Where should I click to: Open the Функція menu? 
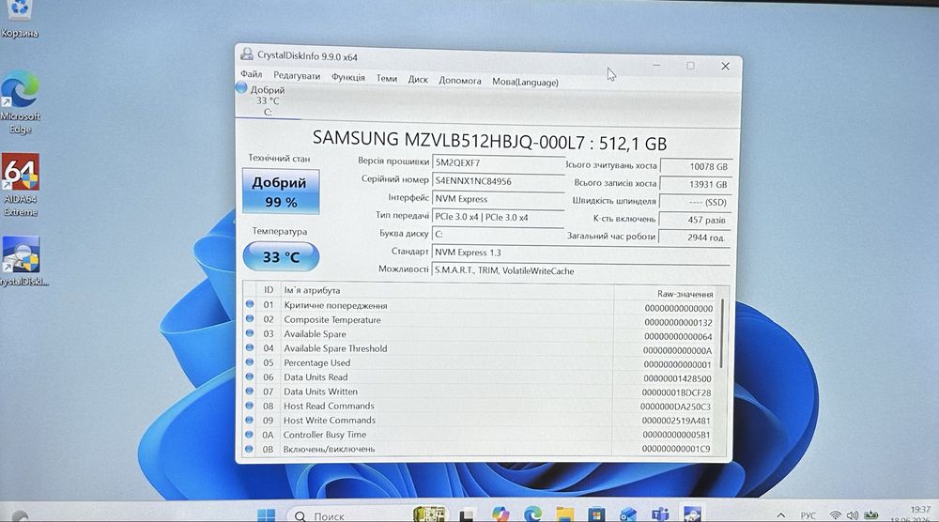[x=348, y=77]
